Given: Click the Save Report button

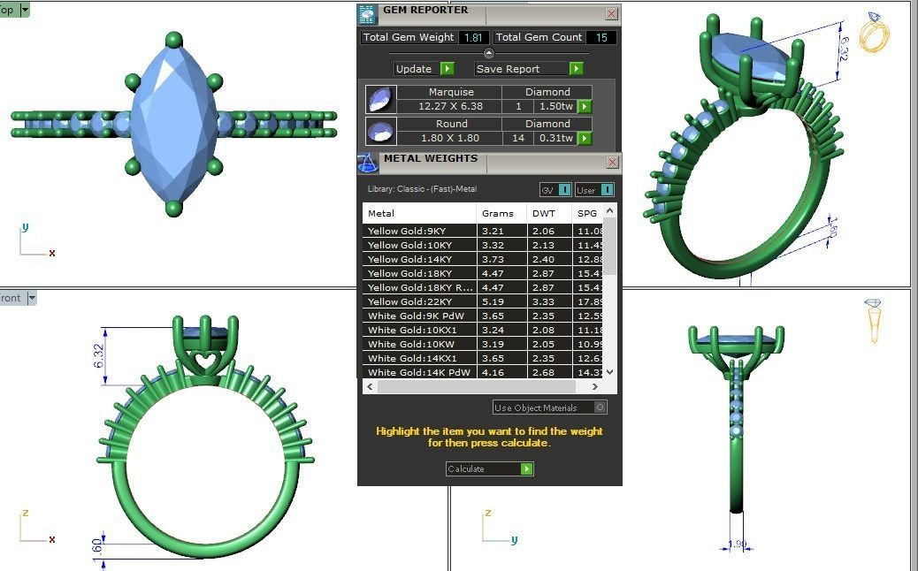Looking at the screenshot, I should [529, 68].
